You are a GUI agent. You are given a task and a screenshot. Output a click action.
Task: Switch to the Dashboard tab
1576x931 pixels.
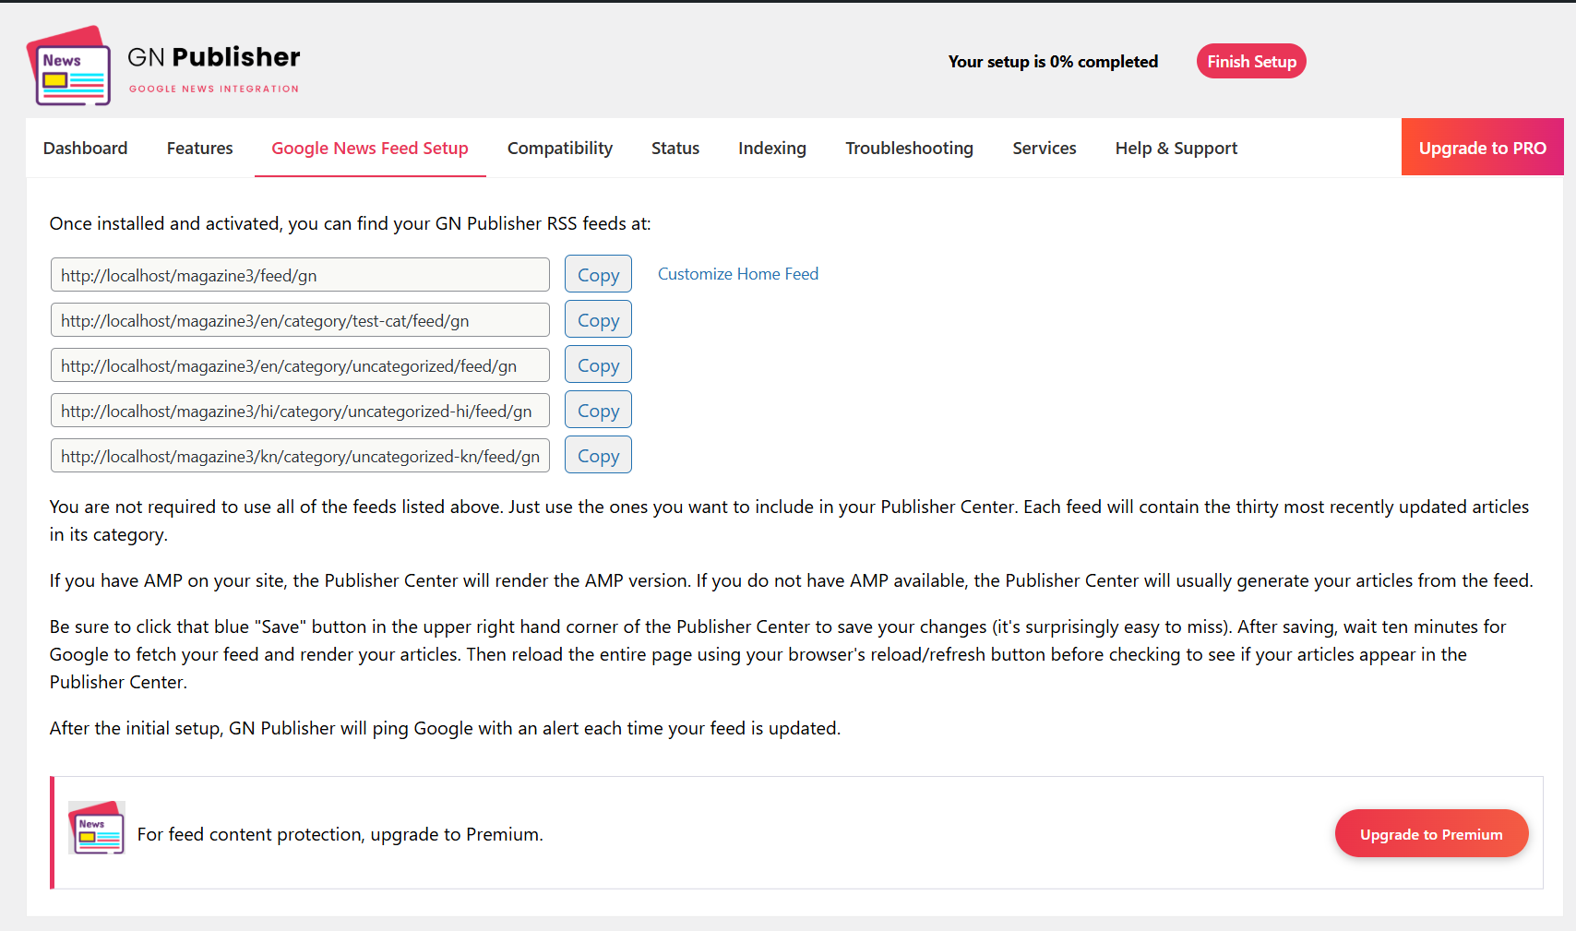[85, 148]
